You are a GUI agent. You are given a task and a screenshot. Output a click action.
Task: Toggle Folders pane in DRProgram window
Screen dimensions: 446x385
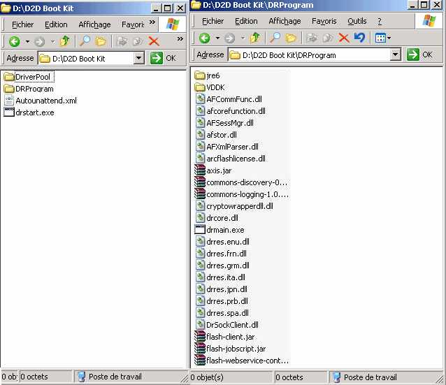pyautogui.click(x=290, y=38)
